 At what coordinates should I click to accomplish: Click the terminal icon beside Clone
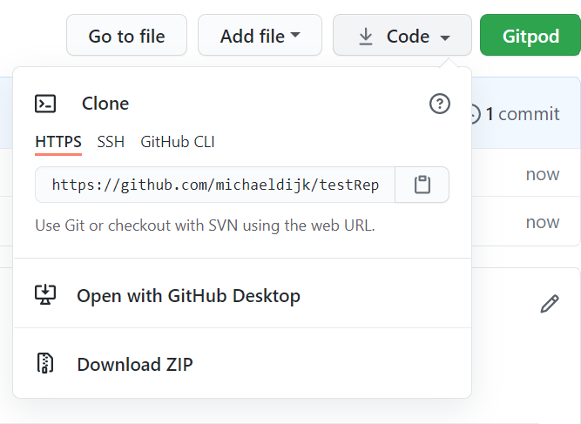[45, 104]
